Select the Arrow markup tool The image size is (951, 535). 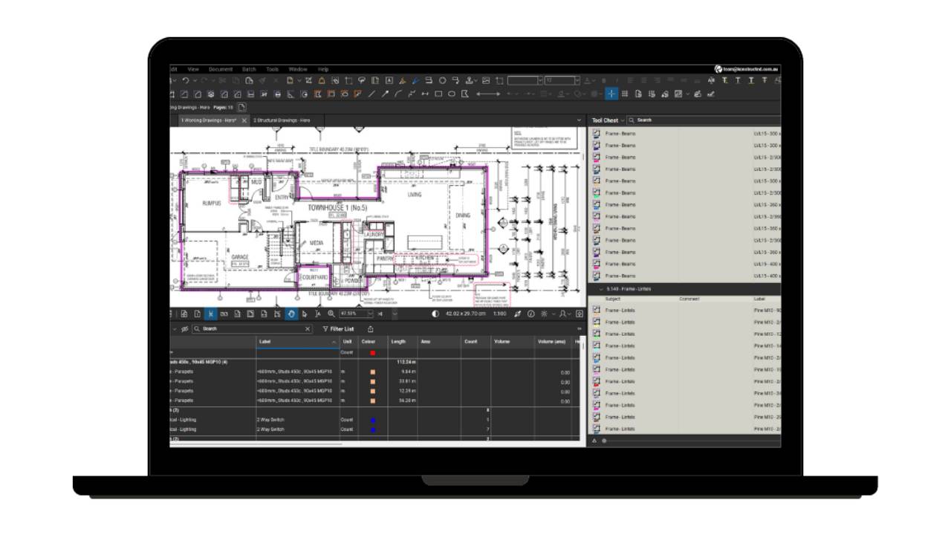386,94
